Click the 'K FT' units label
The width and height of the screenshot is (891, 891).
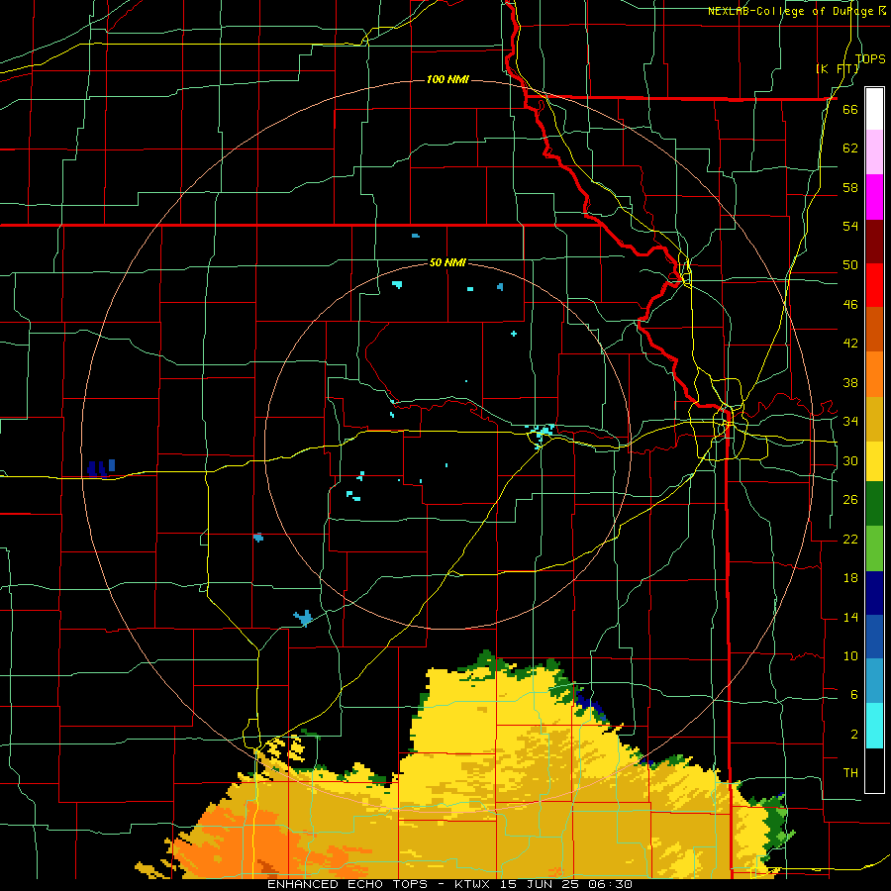click(x=837, y=68)
